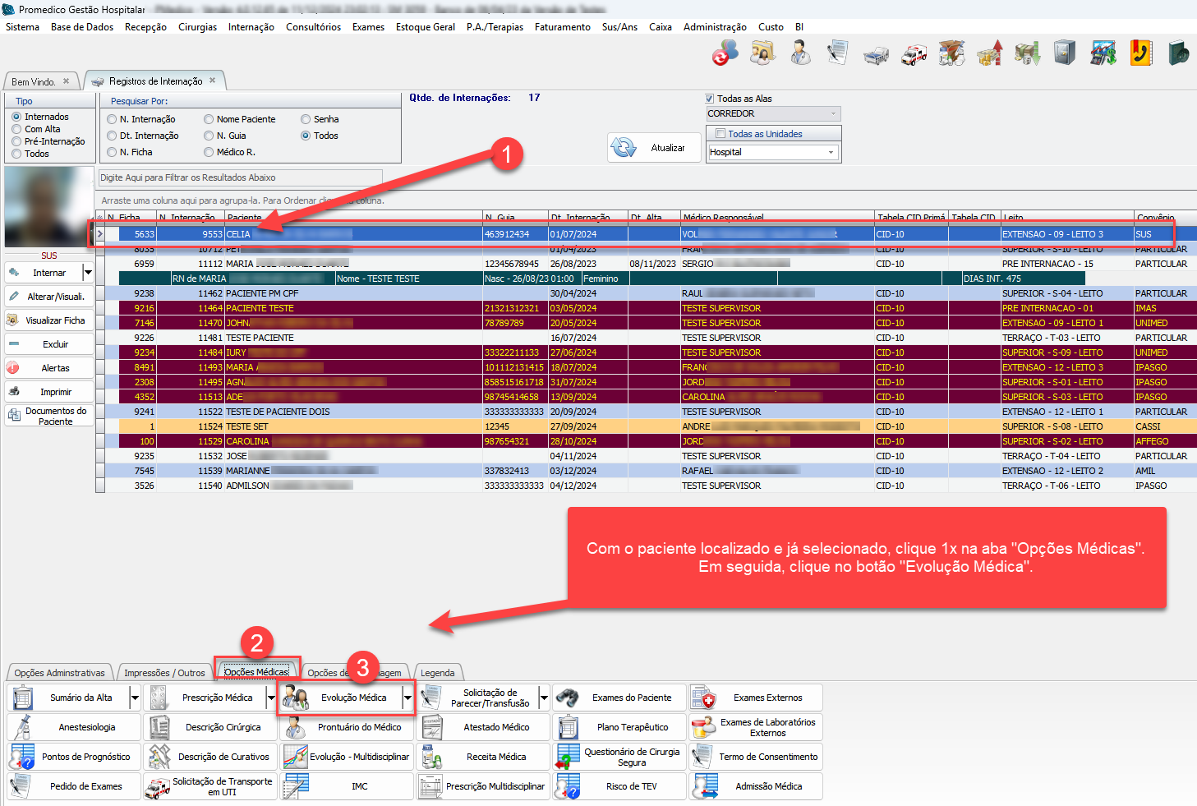Click the doctor icon in top toolbar

(800, 53)
